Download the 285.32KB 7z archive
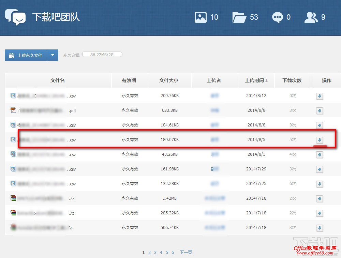Screen dimensions: 341x258 (x=320, y=213)
